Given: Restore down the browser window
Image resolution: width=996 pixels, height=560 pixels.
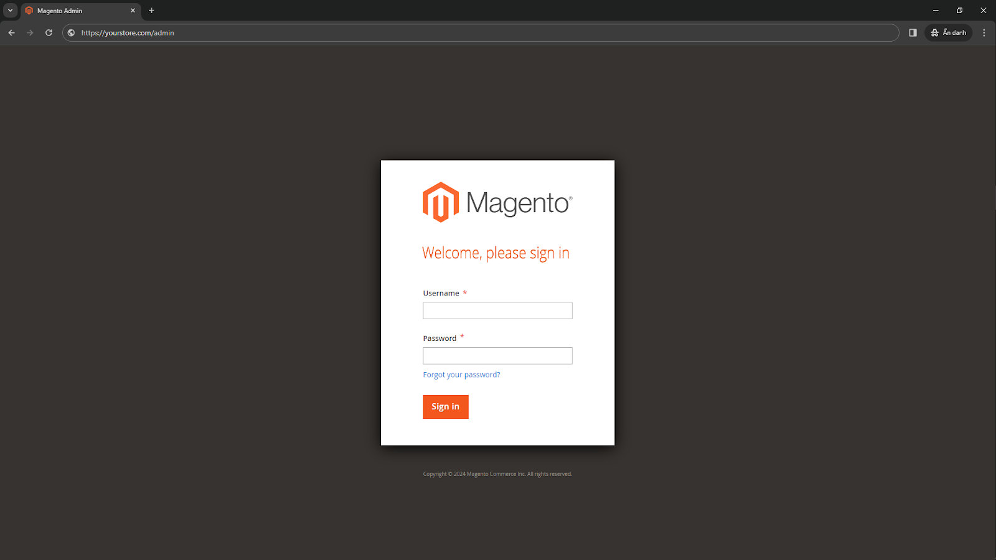Looking at the screenshot, I should [960, 11].
